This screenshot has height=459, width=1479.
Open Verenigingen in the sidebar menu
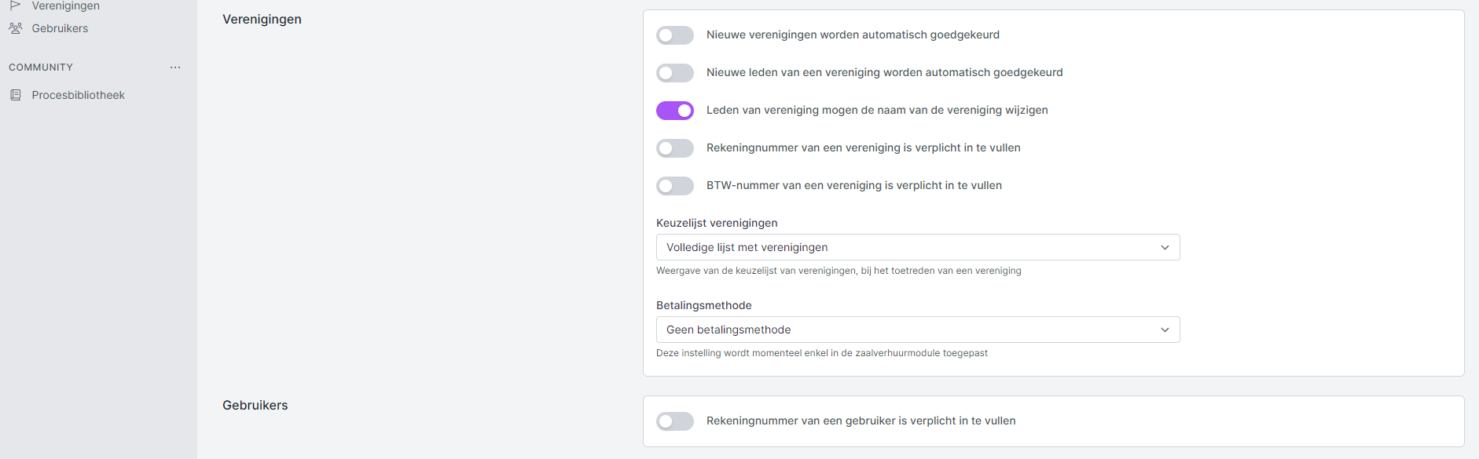pos(65,6)
